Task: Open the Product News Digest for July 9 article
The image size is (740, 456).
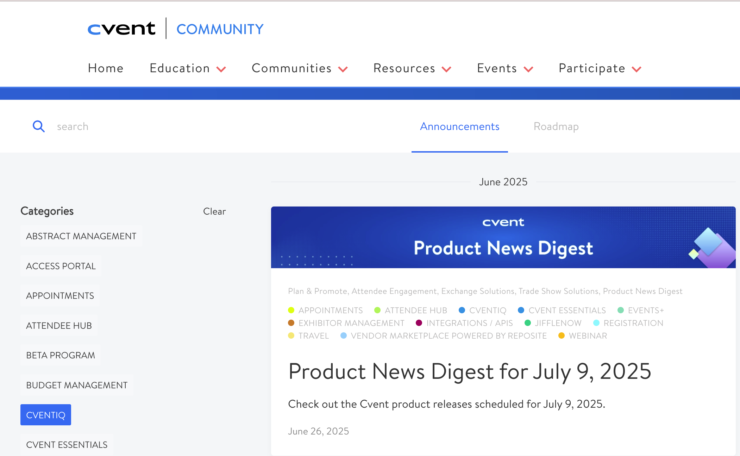Action: [x=470, y=371]
